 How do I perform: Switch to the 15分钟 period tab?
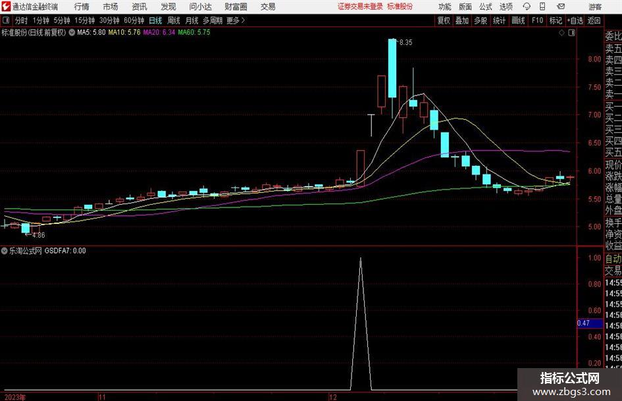tap(84, 20)
